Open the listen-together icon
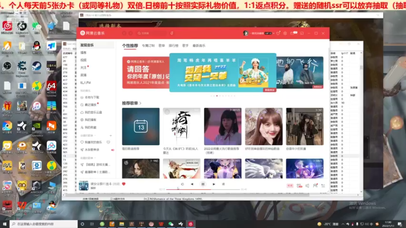 point(315,185)
